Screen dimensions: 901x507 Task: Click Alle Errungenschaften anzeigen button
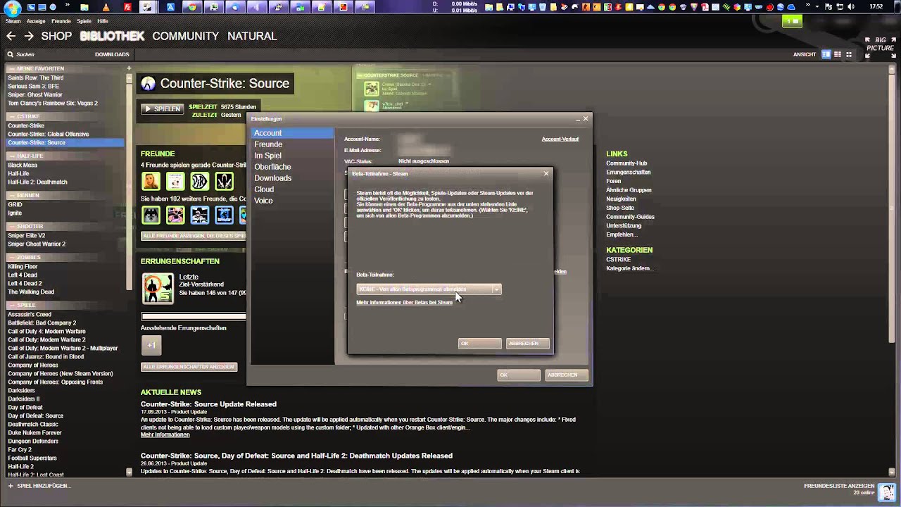click(x=189, y=367)
